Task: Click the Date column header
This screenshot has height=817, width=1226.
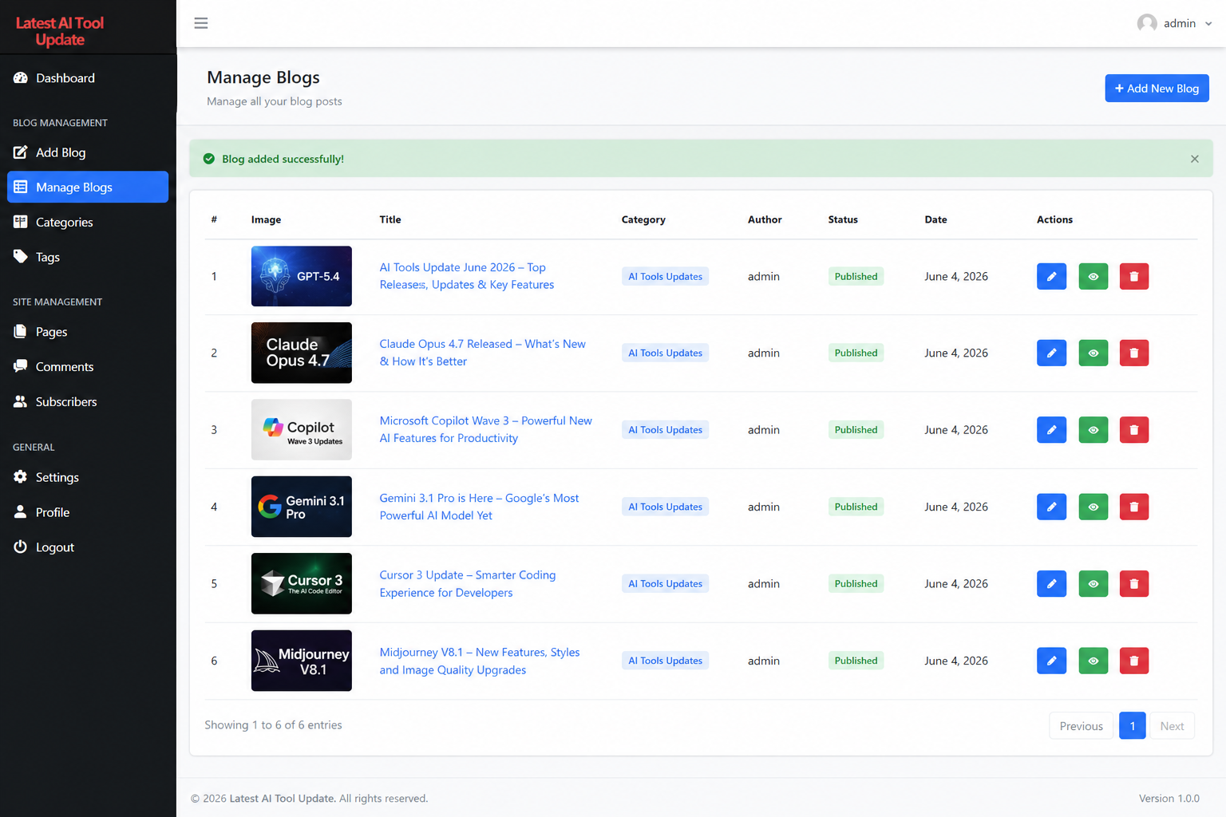Action: coord(935,219)
